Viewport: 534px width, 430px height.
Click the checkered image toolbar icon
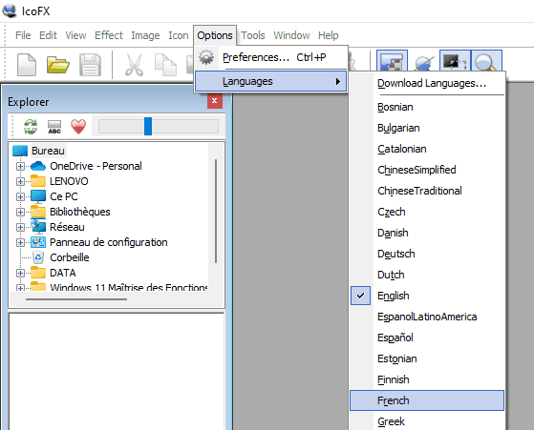392,61
